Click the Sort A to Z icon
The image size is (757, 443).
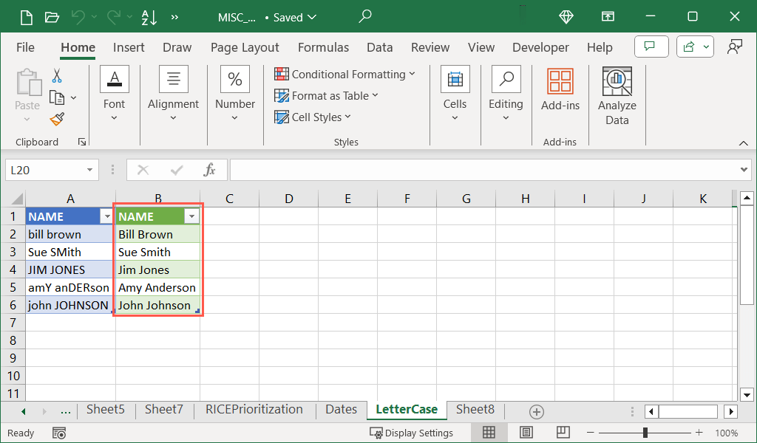pyautogui.click(x=149, y=17)
